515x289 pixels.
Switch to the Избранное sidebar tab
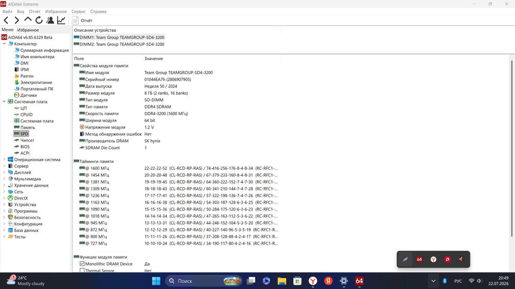point(28,30)
